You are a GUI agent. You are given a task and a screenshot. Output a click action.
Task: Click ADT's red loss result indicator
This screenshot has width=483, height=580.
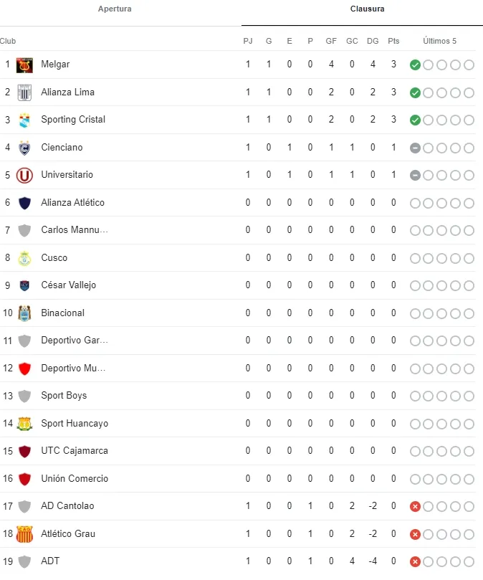tap(415, 562)
